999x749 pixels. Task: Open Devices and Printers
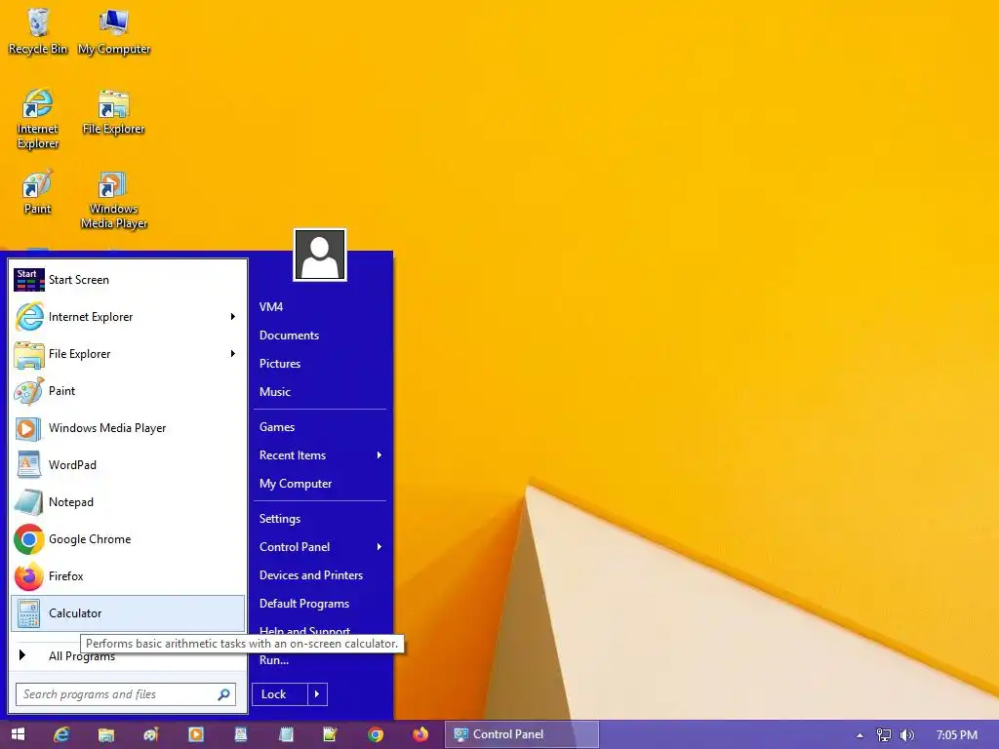tap(311, 575)
